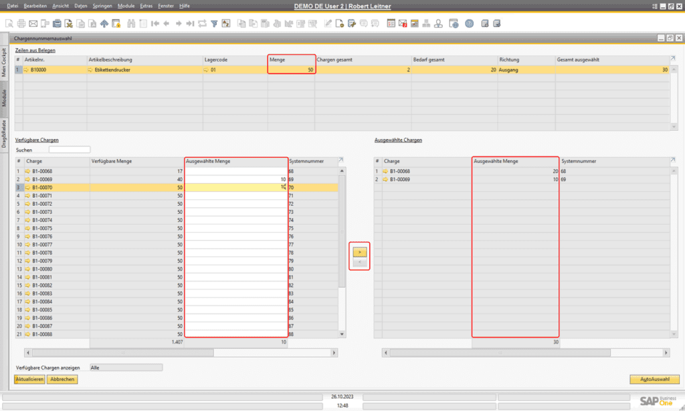This screenshot has width=685, height=411.
Task: Click the Print icon in toolbar
Action: tap(21, 23)
